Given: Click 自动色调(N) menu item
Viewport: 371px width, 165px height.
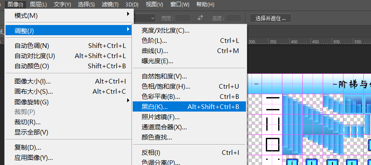Looking at the screenshot, I should [x=69, y=45].
